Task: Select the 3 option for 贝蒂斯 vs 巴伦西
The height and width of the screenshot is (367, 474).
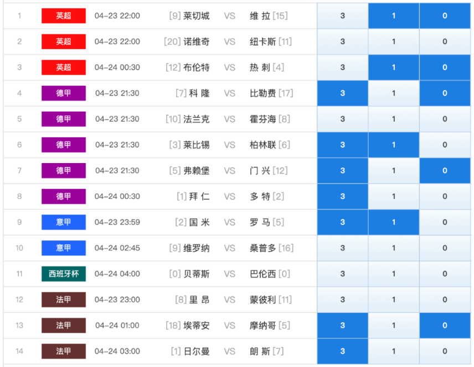Action: point(343,274)
